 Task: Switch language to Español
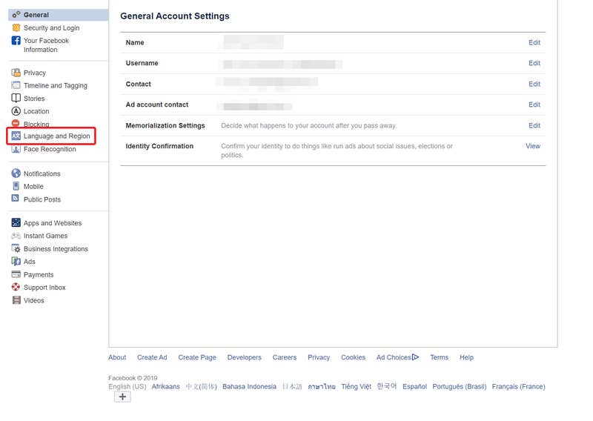pyautogui.click(x=414, y=387)
